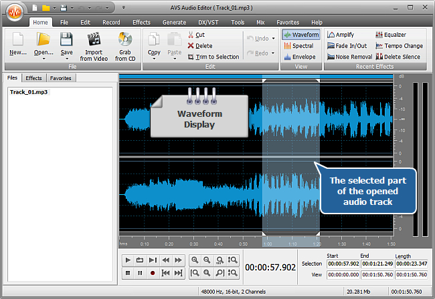Image resolution: width=435 pixels, height=299 pixels.
Task: Zoom to selection left edge icon
Action: [x=195, y=273]
